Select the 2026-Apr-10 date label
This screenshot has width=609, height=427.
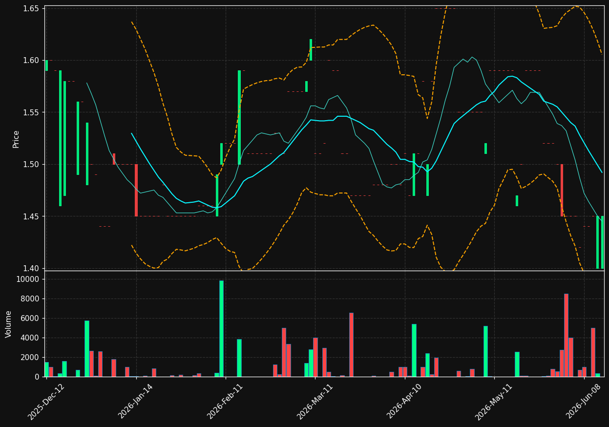tap(404, 402)
